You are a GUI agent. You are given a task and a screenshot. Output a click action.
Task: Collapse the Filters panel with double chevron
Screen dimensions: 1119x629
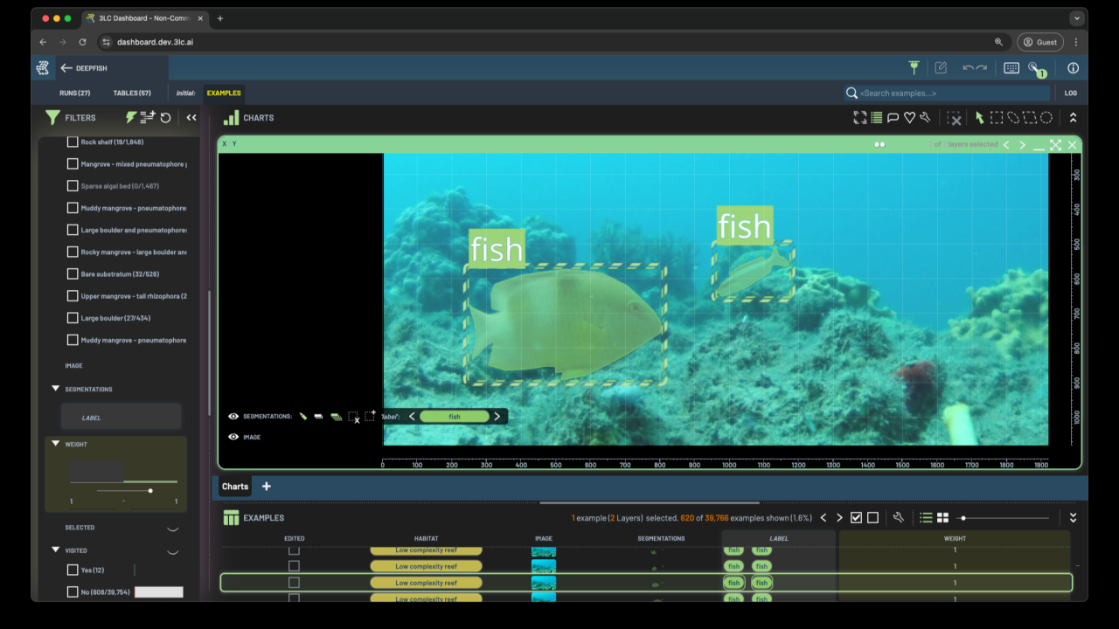pyautogui.click(x=191, y=118)
